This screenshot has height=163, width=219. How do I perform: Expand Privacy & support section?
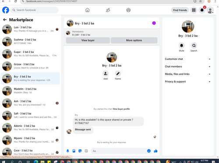point(188,82)
